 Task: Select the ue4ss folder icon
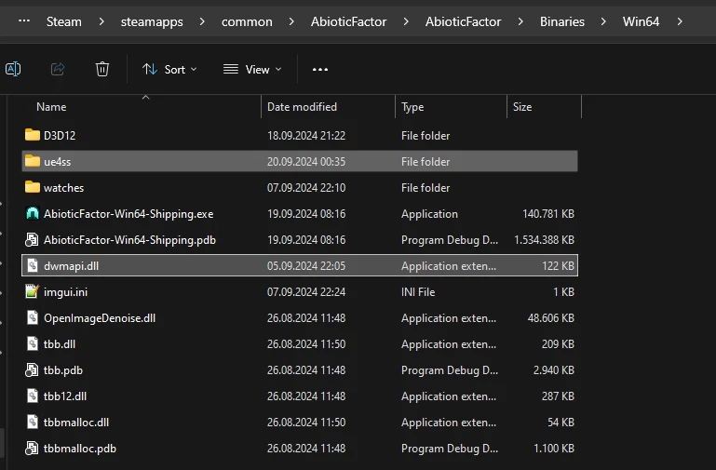(32, 161)
